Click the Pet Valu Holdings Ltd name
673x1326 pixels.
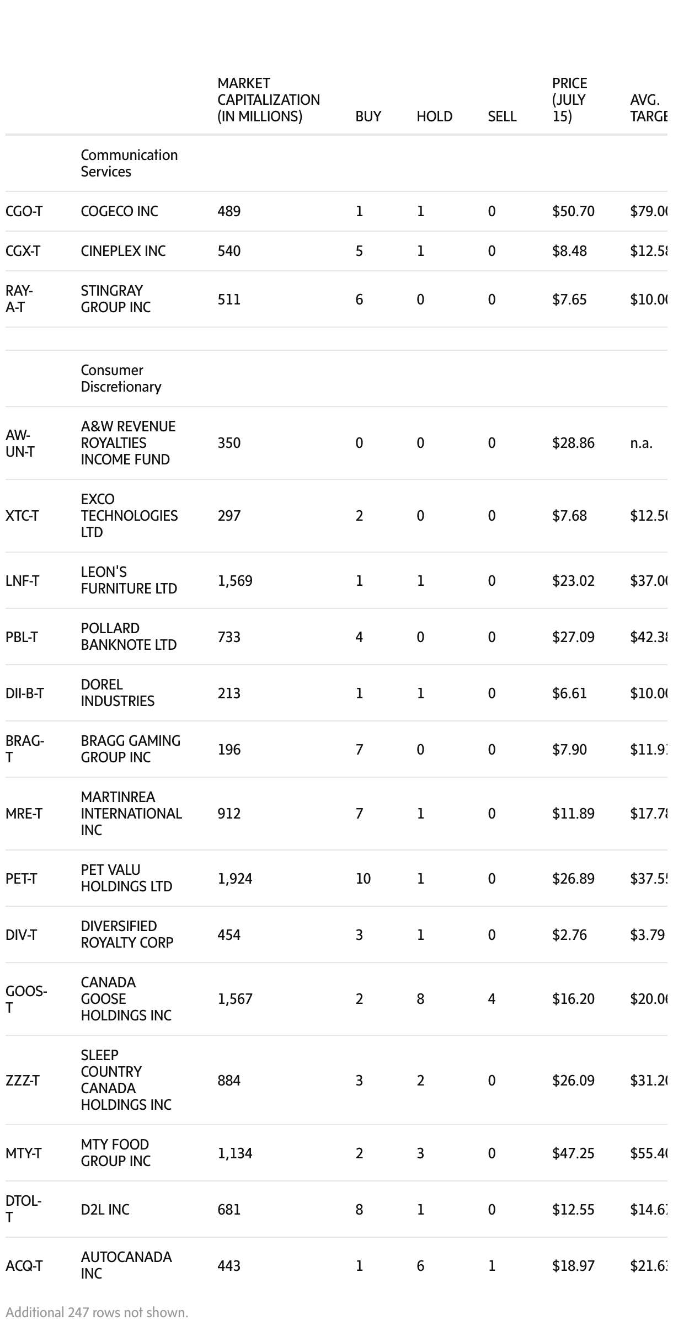point(126,878)
